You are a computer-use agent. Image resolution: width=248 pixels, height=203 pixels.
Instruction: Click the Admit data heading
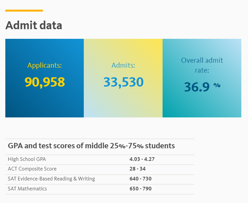click(x=34, y=25)
